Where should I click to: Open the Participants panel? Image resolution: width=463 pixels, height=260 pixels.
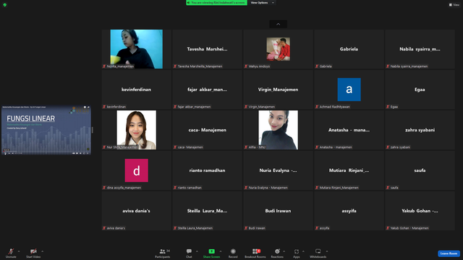(163, 253)
